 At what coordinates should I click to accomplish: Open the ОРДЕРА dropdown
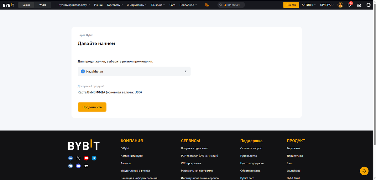[x=327, y=5]
